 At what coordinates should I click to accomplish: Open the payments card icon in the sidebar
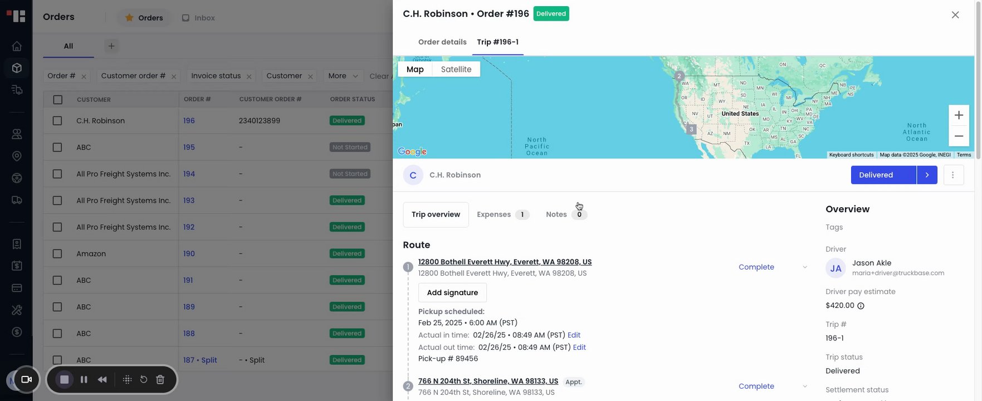[17, 288]
